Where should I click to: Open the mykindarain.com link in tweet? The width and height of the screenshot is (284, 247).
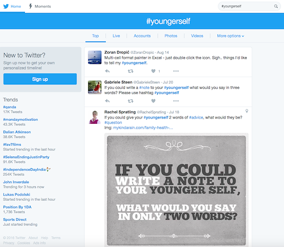[x=143, y=128]
